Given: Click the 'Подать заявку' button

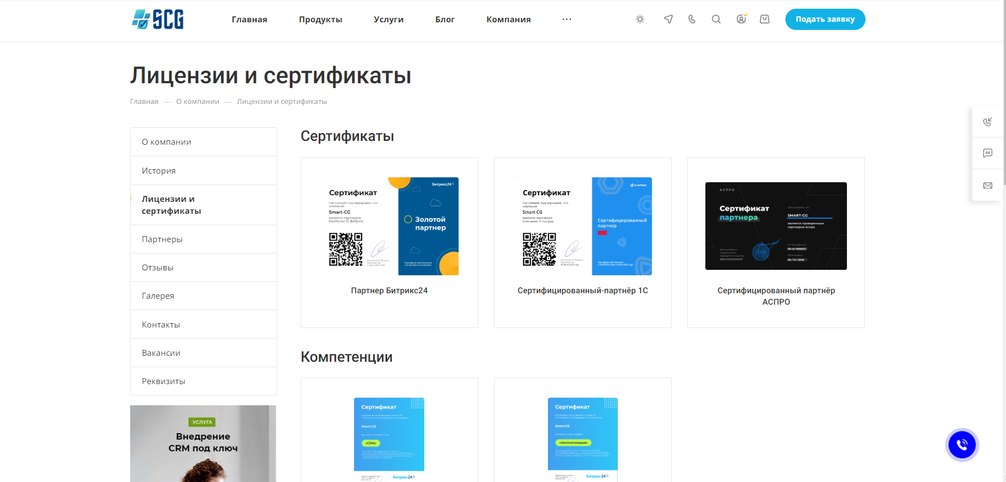Looking at the screenshot, I should click(825, 19).
